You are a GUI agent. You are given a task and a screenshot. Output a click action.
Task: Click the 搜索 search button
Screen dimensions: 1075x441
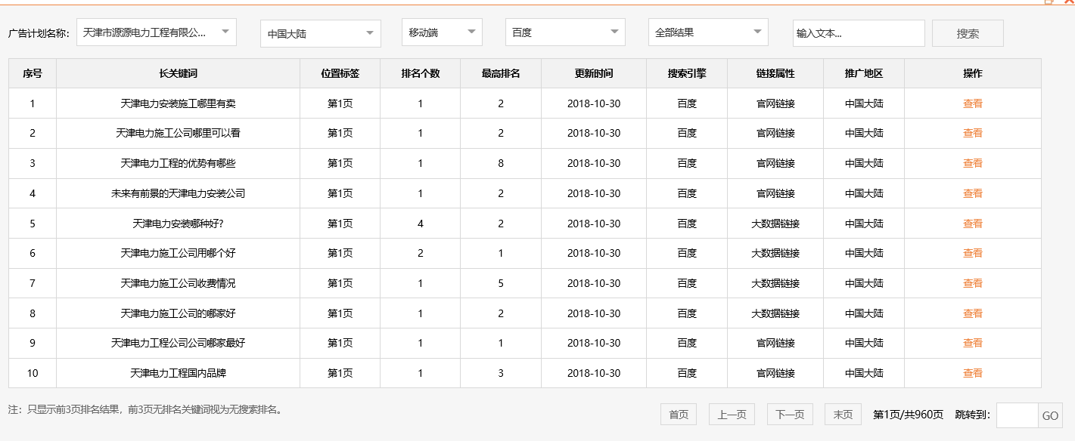coord(968,32)
